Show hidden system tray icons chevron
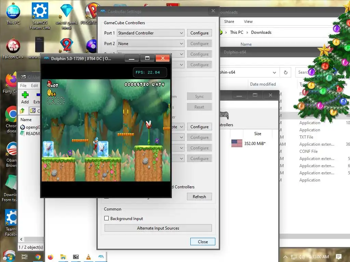The height and width of the screenshot is (262, 350). (285, 257)
